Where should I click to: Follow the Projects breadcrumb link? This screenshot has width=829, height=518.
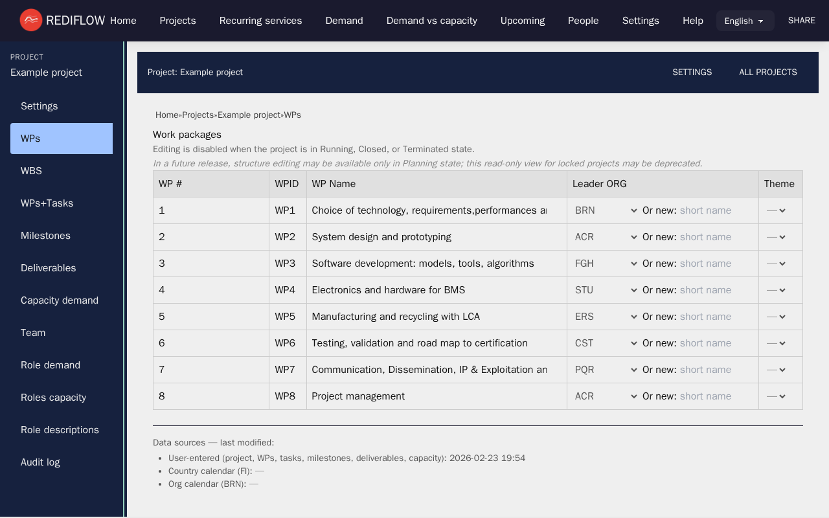(198, 115)
